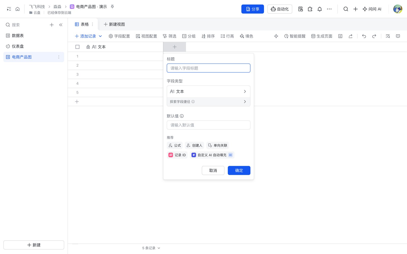
Task: Open 仪表盘 in the sidebar
Action: pos(34,46)
